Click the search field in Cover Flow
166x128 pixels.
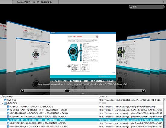tap(147, 7)
